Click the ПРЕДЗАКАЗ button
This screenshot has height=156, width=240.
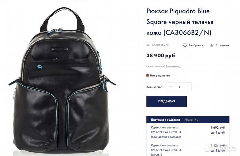click(x=167, y=101)
